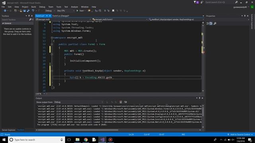Toggle auto hide pin on Properties panel
255x143 pixels.
coord(245,16)
